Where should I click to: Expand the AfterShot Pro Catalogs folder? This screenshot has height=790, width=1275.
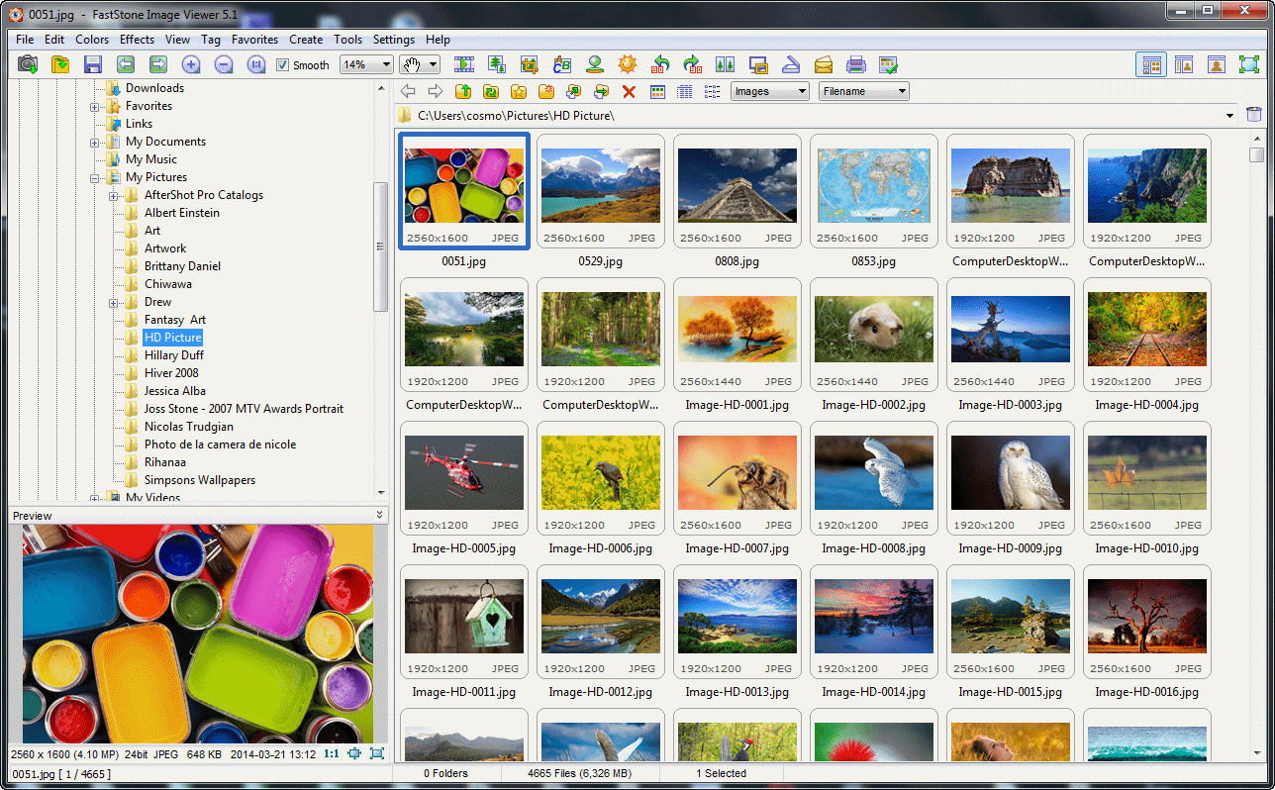coord(114,195)
